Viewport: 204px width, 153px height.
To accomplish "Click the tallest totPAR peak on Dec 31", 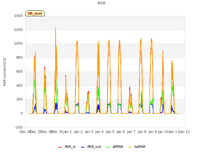I will coord(55,28).
